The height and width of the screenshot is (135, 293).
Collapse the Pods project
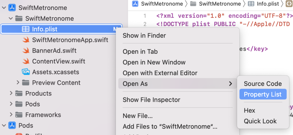point(4,125)
